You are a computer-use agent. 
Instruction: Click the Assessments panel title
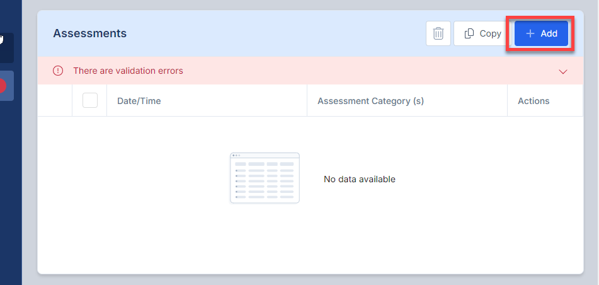click(89, 33)
